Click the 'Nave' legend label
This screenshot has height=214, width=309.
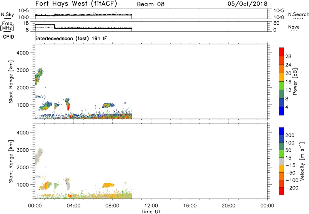294,27
